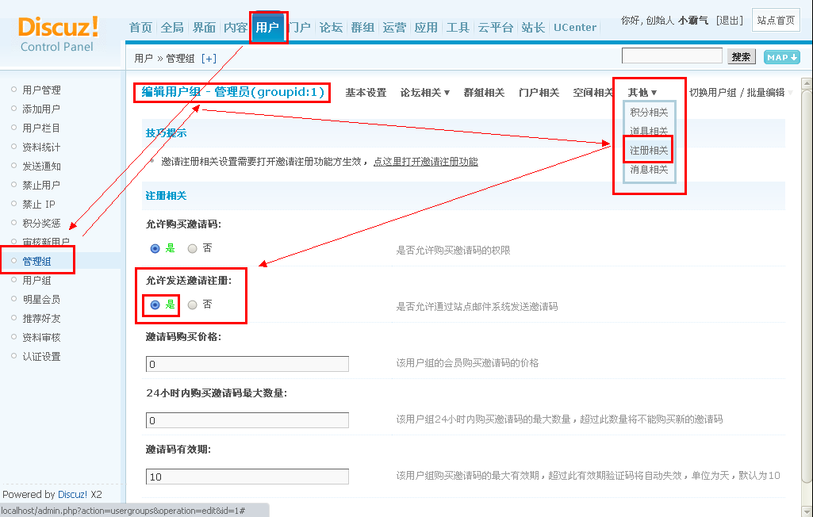
Task: Select 是 for 允许发送邀请注册
Action: [x=155, y=305]
